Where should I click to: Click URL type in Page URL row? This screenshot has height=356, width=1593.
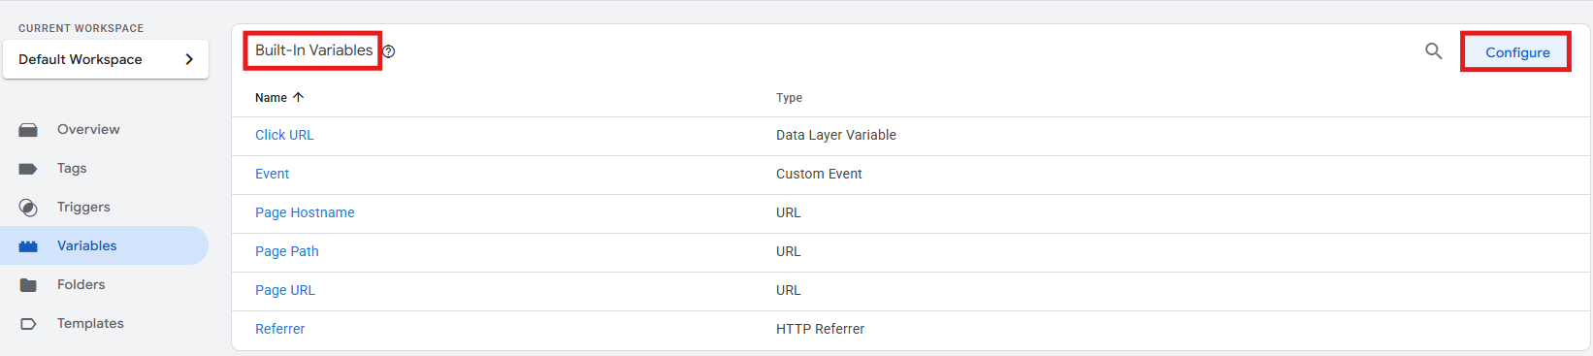(788, 290)
